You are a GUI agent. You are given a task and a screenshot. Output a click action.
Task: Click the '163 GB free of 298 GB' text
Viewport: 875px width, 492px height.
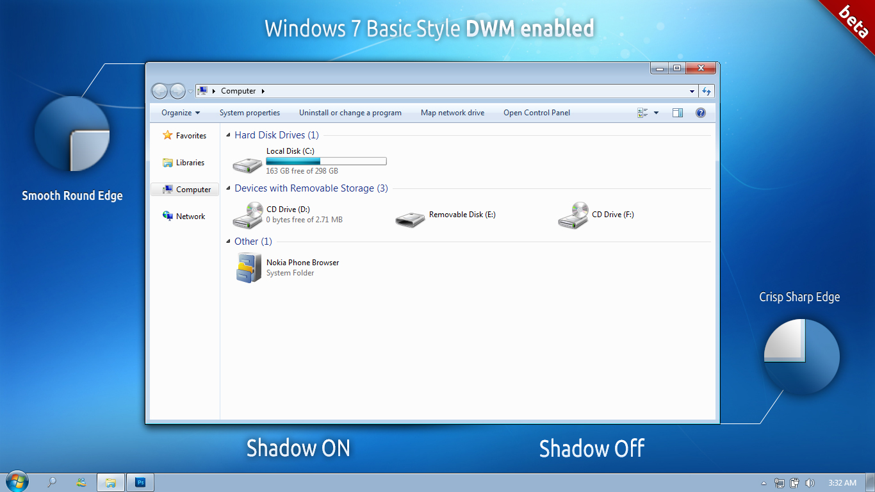click(x=302, y=171)
